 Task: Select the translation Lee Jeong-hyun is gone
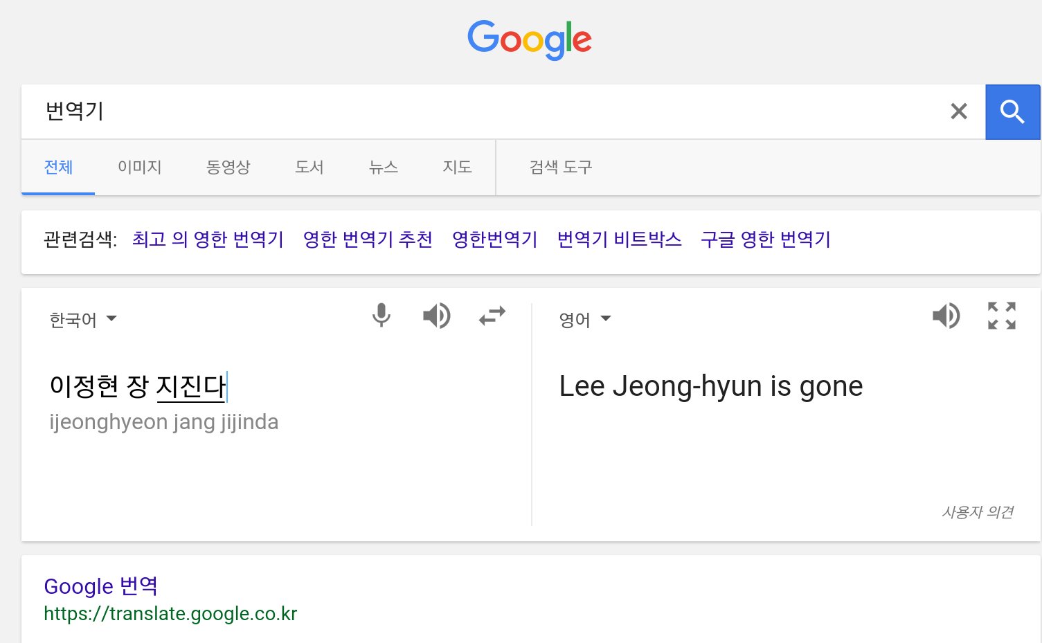pos(711,386)
